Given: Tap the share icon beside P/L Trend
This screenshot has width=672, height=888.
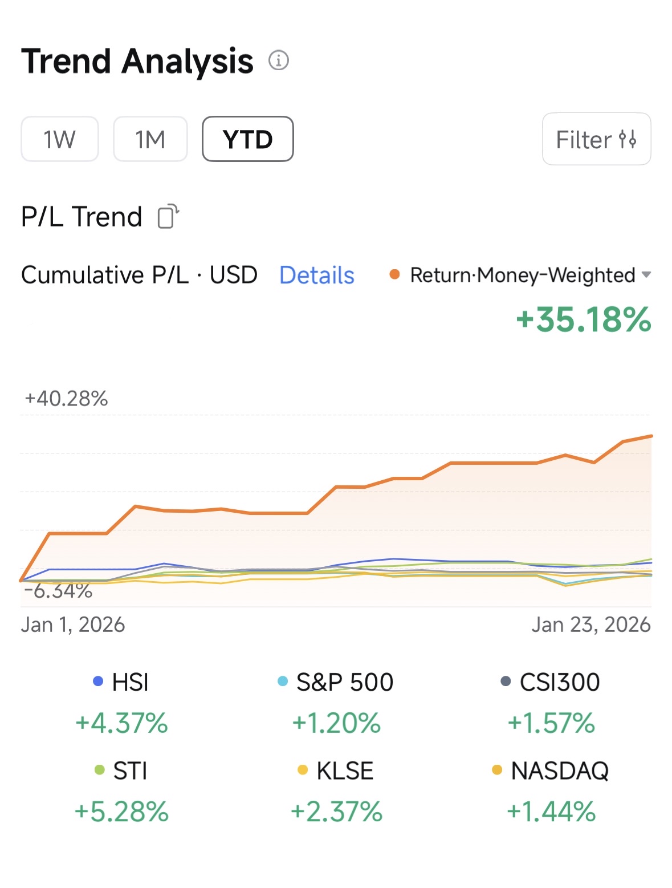Looking at the screenshot, I should (168, 217).
